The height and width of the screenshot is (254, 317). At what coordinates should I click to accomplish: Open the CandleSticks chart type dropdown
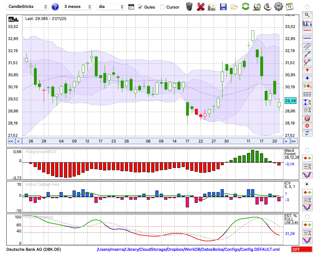28,7
